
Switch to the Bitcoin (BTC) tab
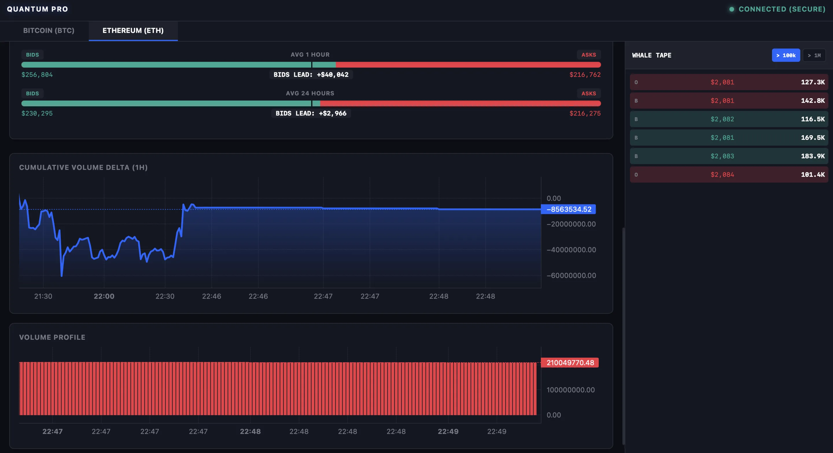click(x=49, y=31)
